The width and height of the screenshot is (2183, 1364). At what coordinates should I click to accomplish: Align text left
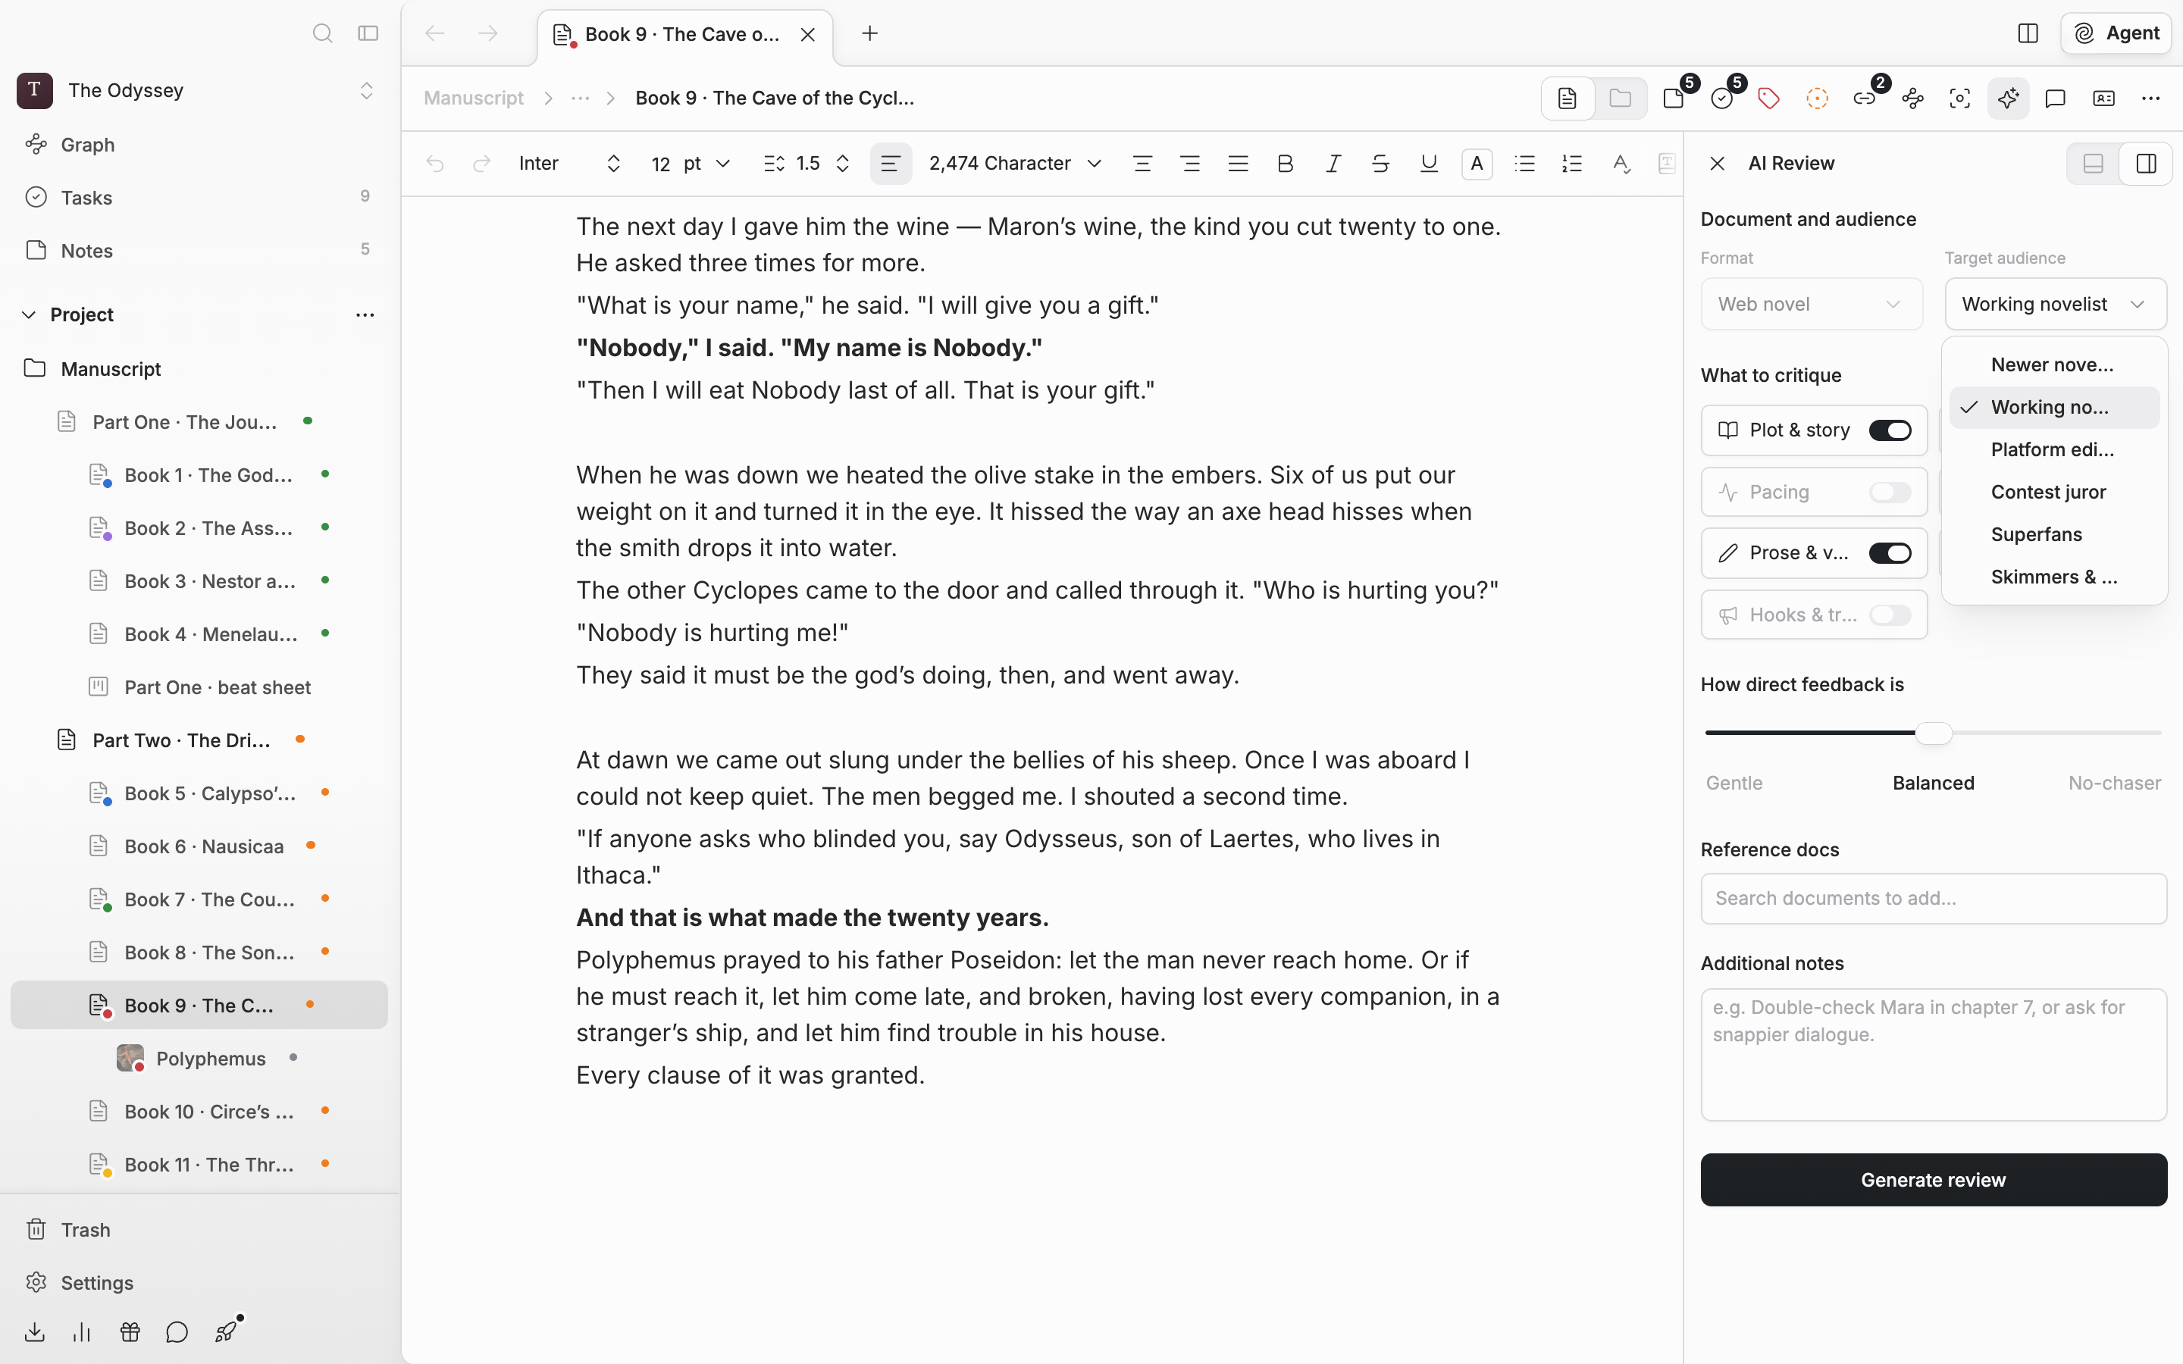pyautogui.click(x=891, y=163)
